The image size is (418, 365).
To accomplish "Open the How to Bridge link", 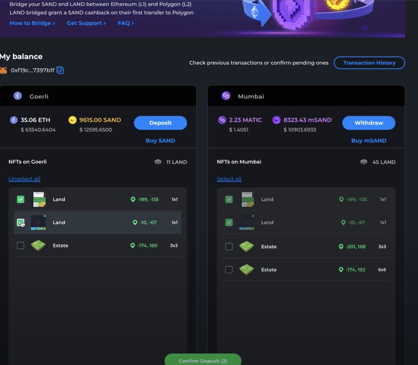I will pyautogui.click(x=32, y=23).
